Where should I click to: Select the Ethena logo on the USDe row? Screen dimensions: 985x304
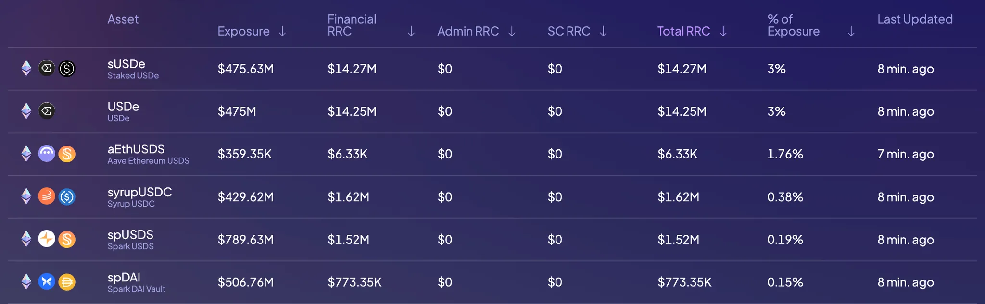pos(47,111)
